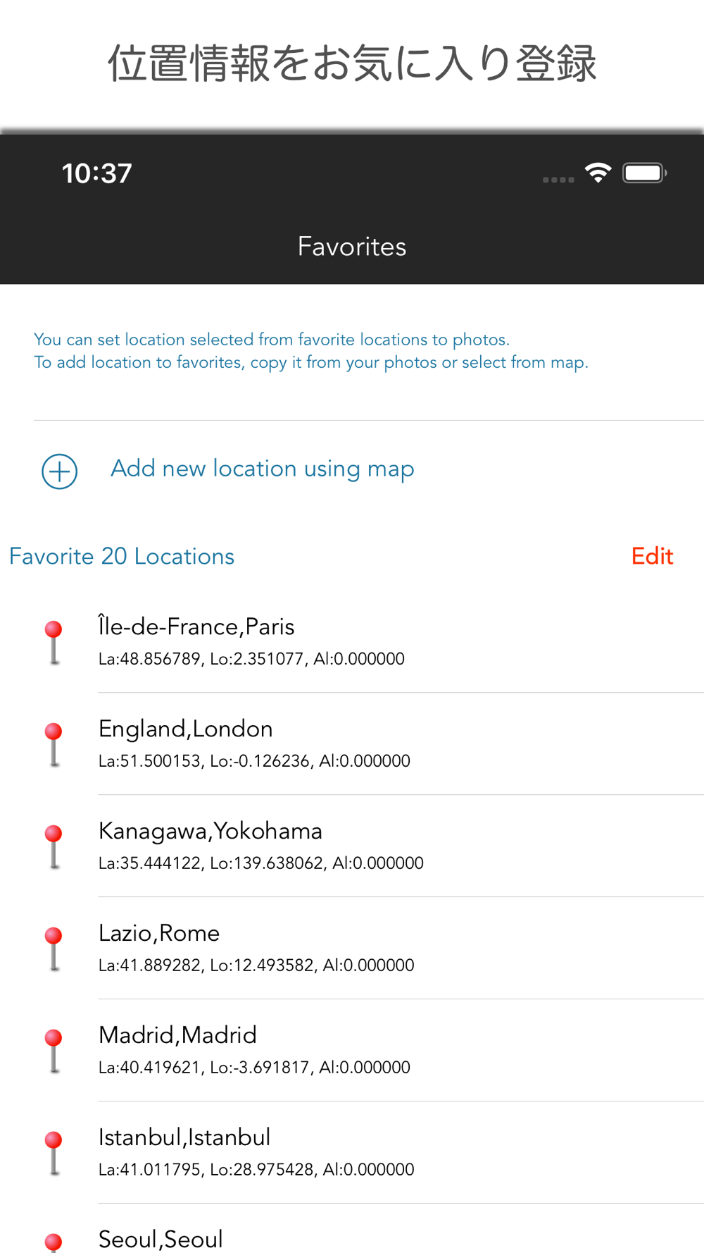Tap the Favorite 20 Locations heading
704x1253 pixels.
click(122, 556)
